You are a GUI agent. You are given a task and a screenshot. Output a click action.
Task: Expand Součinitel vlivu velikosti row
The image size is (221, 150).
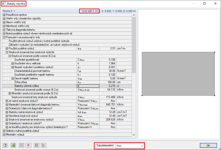point(13,63)
